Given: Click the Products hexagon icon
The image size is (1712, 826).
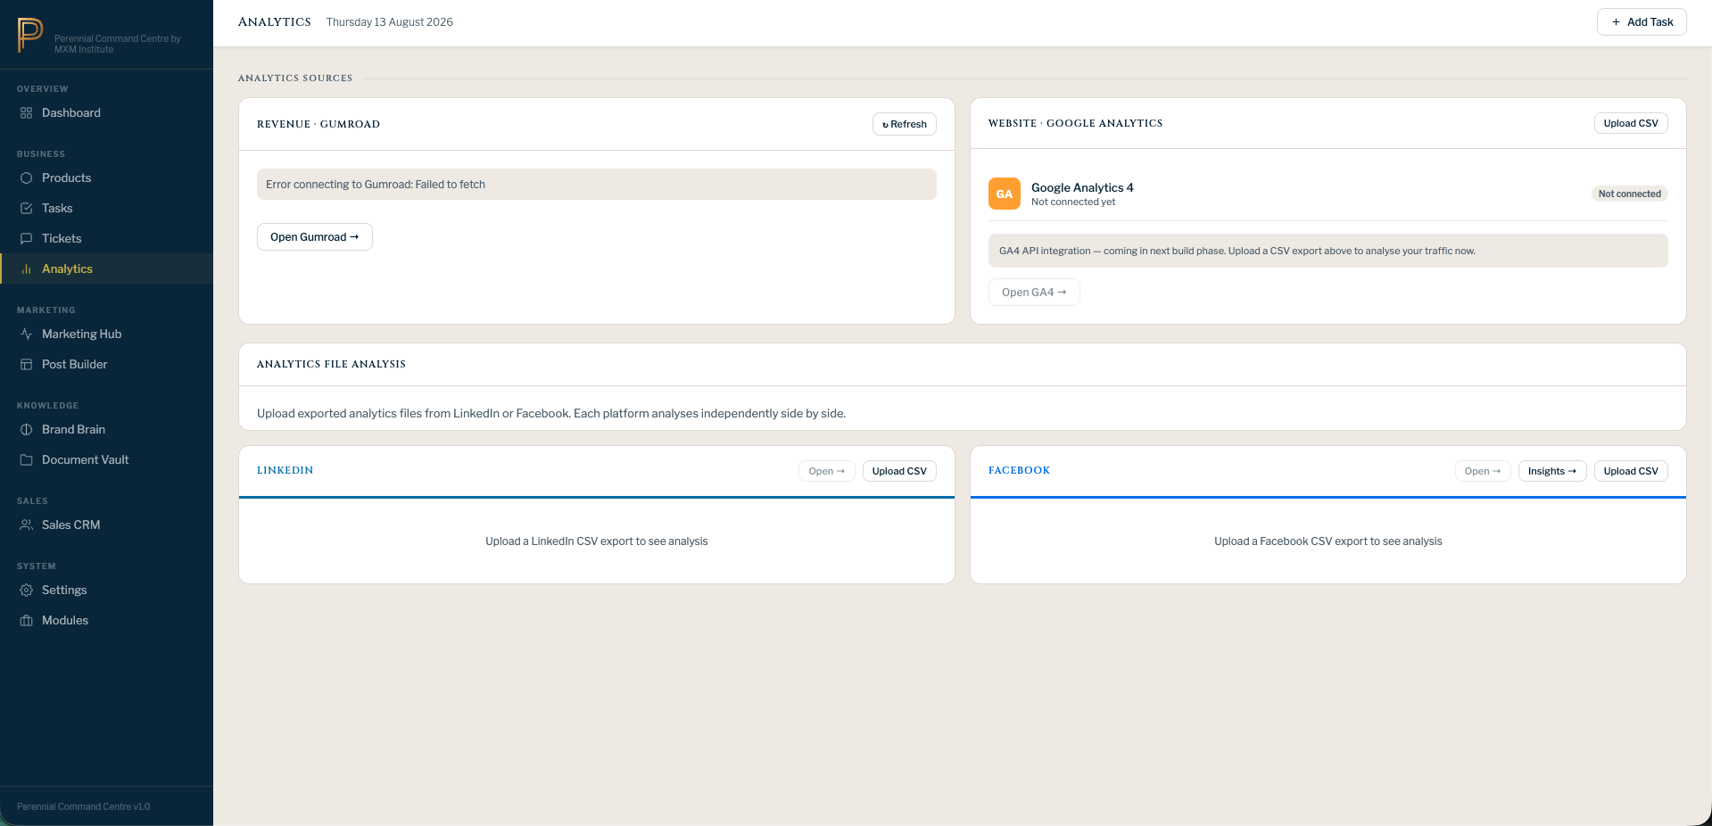Looking at the screenshot, I should [x=27, y=178].
